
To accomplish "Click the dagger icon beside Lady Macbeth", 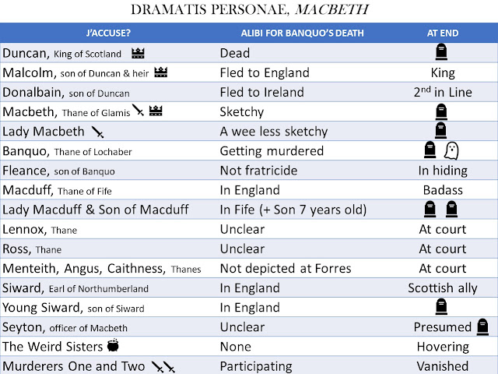I will click(97, 131).
